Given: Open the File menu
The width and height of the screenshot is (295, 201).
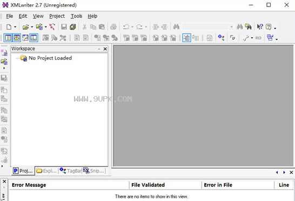Looking at the screenshot, I should coord(9,16).
